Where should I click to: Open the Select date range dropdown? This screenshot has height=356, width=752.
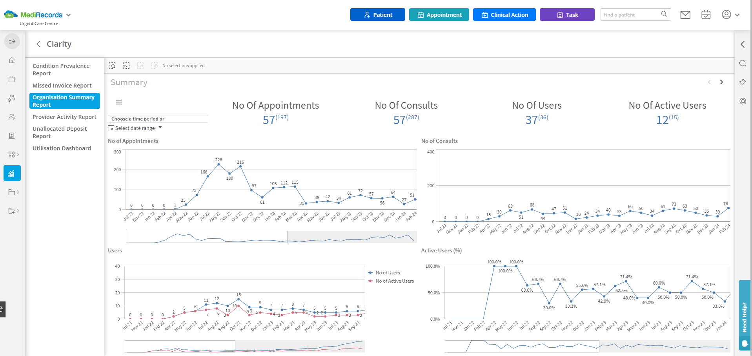pos(135,128)
